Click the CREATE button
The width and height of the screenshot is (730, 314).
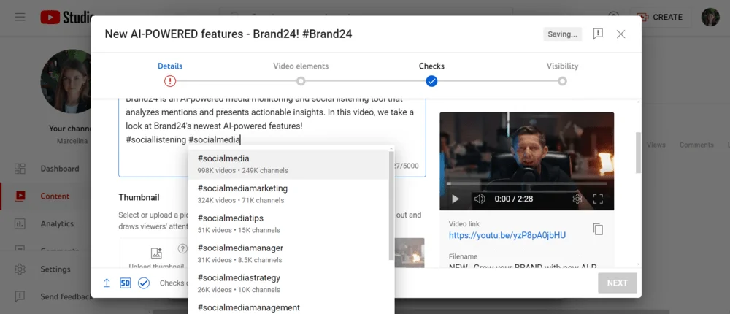(658, 18)
